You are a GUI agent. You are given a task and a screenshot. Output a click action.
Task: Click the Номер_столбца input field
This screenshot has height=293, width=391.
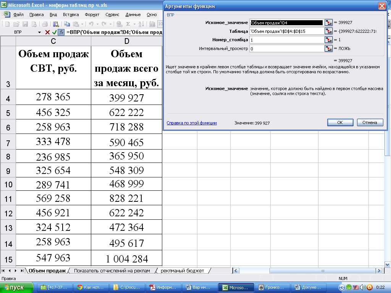(287, 40)
